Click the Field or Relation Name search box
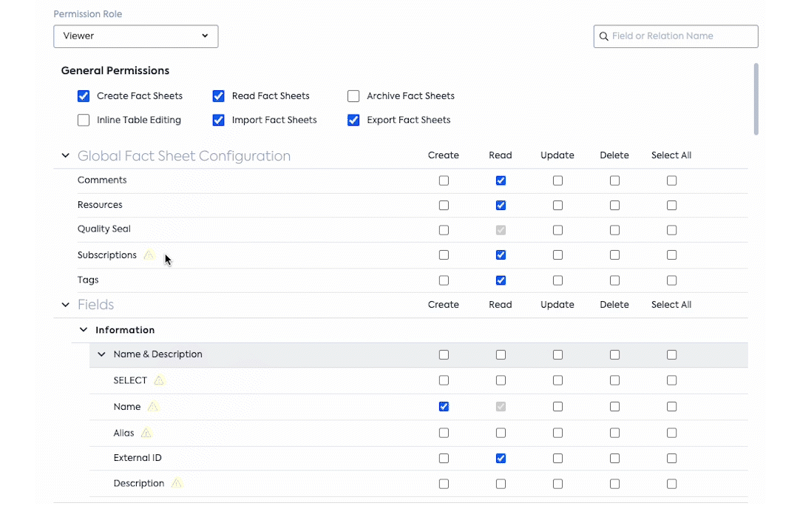 click(676, 36)
